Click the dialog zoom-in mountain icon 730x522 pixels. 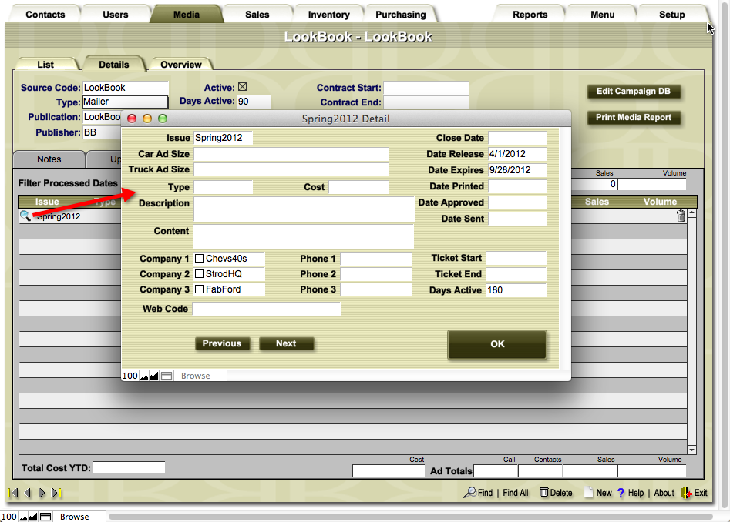click(x=154, y=376)
